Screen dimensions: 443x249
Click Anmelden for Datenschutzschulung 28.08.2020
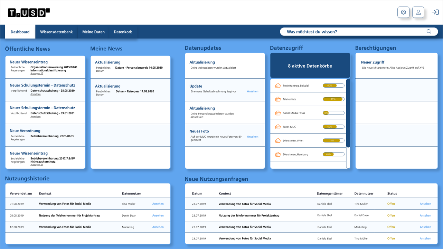point(35,94)
